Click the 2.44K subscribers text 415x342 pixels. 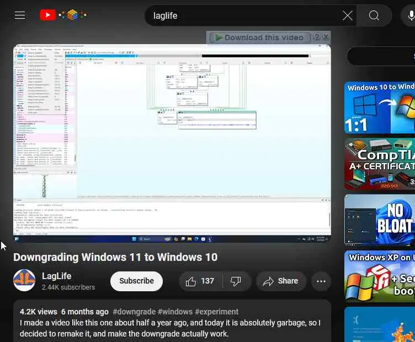68,287
